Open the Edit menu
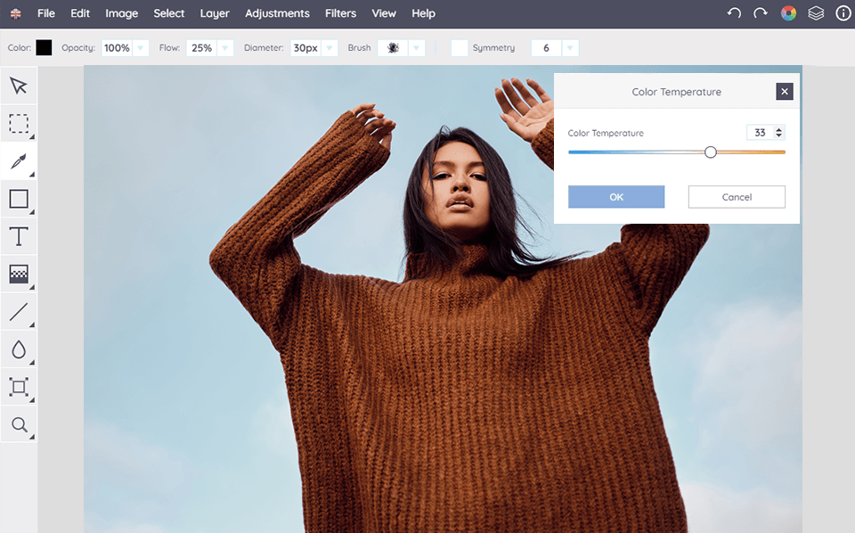Image resolution: width=855 pixels, height=533 pixels. point(79,13)
